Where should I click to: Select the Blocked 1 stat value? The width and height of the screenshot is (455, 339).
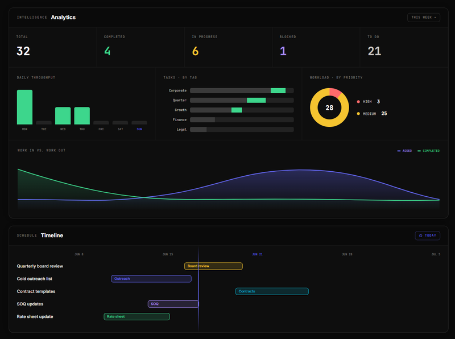[283, 51]
